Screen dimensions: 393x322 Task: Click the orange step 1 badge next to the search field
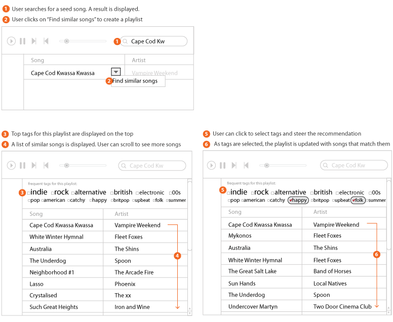(117, 41)
